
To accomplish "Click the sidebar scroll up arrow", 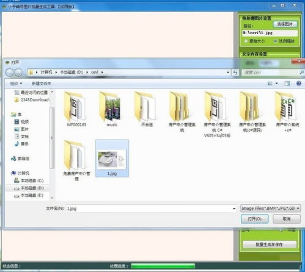I will click(52, 92).
